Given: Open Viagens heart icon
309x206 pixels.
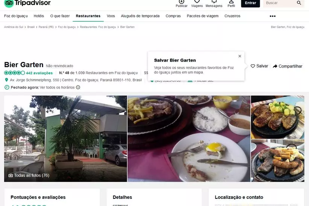Looking at the screenshot, I should point(197,2).
